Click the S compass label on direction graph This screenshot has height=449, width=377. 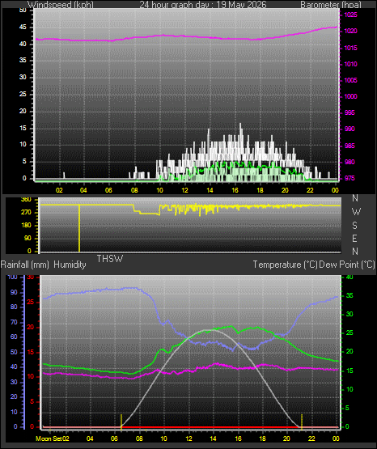354,226
